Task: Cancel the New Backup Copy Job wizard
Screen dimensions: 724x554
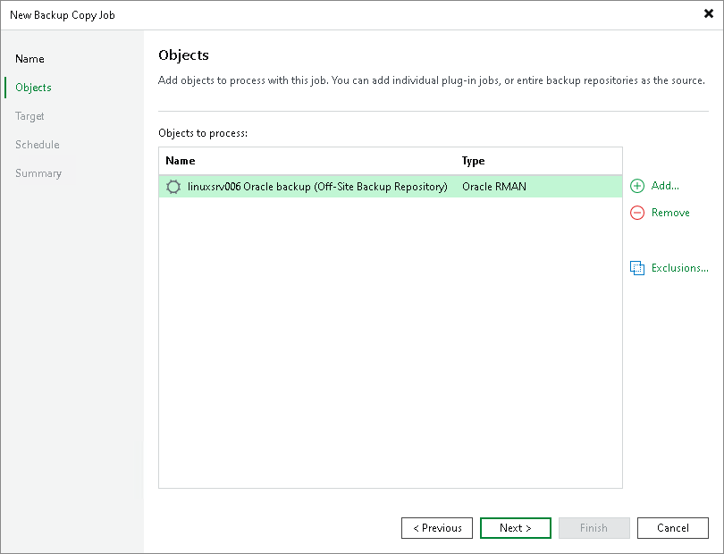Action: 672,527
